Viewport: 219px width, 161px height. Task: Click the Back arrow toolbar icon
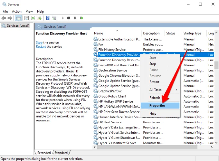pyautogui.click(x=4, y=18)
